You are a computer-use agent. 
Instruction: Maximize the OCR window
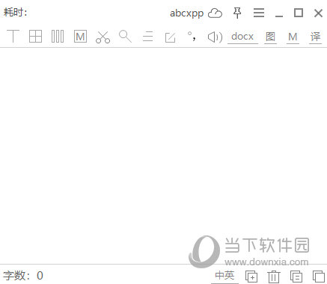(x=299, y=13)
